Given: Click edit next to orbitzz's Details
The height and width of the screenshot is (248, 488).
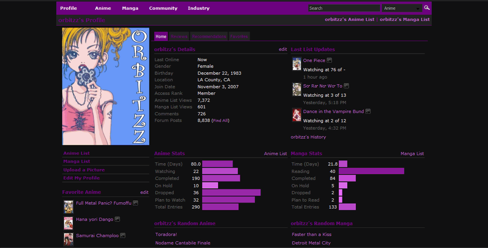Looking at the screenshot, I should pyautogui.click(x=283, y=49).
